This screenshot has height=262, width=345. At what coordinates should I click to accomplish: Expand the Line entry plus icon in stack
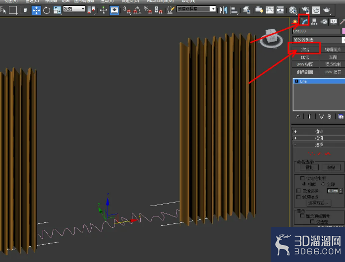[296, 81]
